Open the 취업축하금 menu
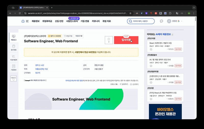 click(47, 21)
